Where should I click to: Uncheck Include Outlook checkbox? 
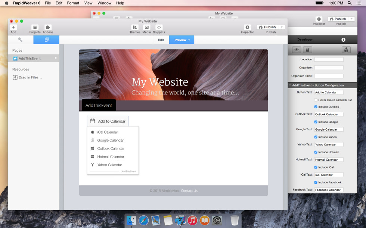[x=316, y=107]
